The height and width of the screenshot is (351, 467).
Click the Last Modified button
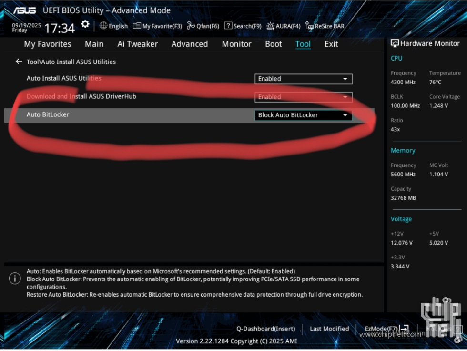[x=329, y=329]
